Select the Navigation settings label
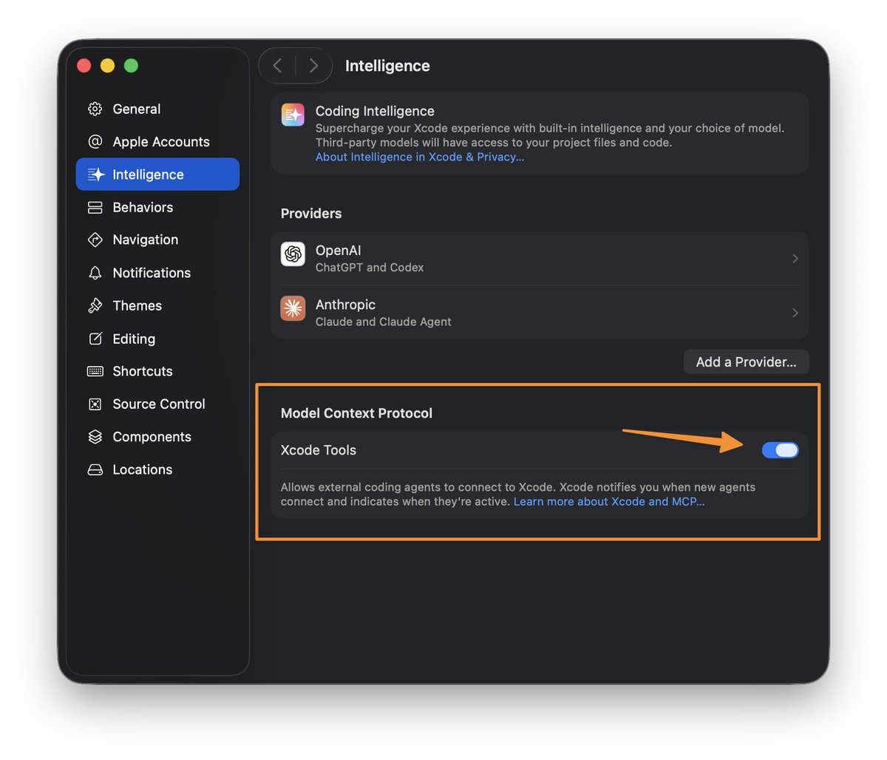Viewport: 887px width, 760px height. (146, 240)
